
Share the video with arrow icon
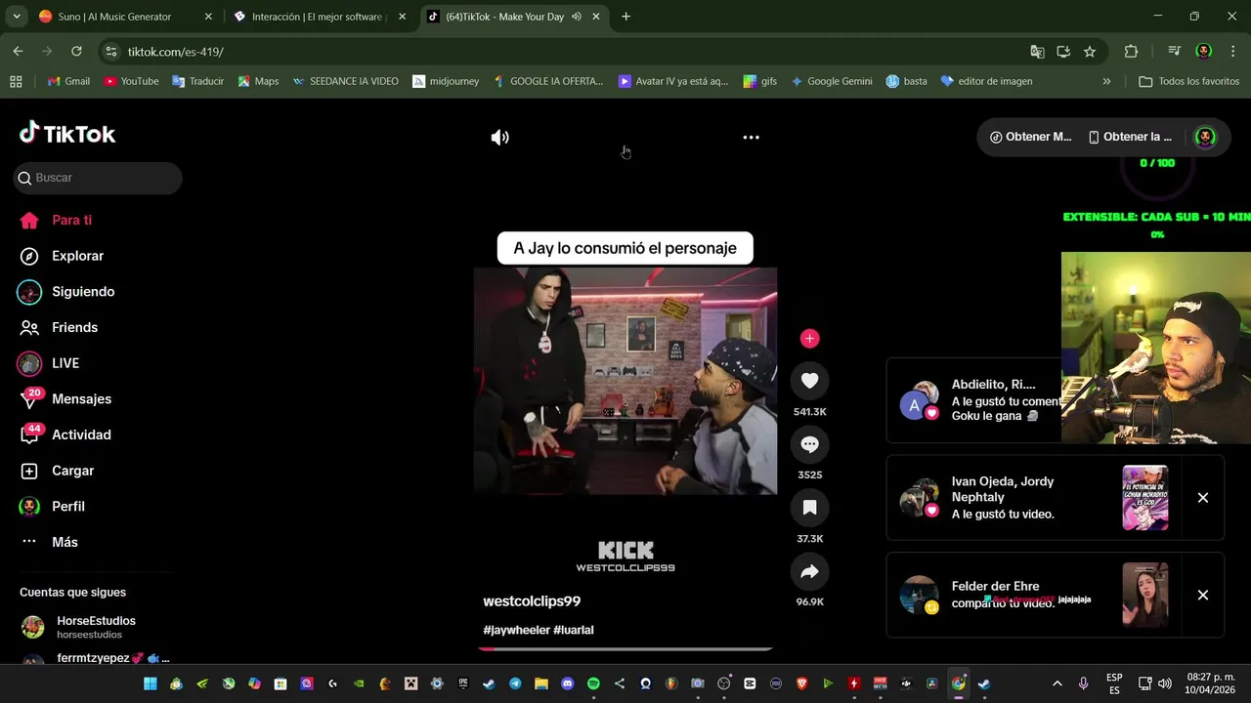[x=809, y=571]
